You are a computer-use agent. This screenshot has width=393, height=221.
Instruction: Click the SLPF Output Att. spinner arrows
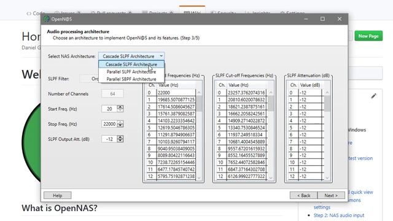120,139
